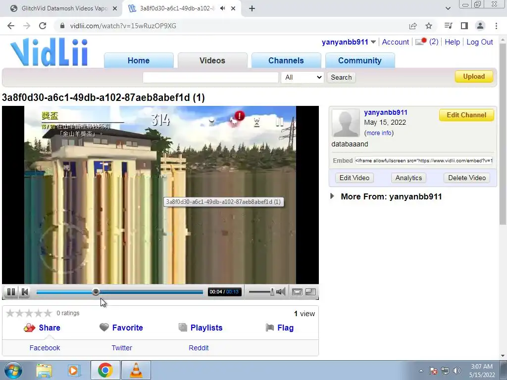
Task: Toggle the browser side panel icon
Action: (x=464, y=26)
